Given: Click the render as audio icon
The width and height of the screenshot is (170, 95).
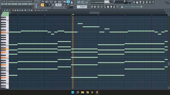Looking at the screenshot, I should click(140, 2).
